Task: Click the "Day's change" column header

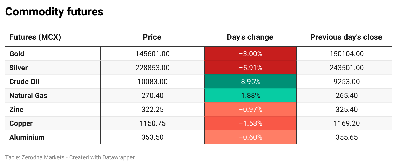Action: 250,37
